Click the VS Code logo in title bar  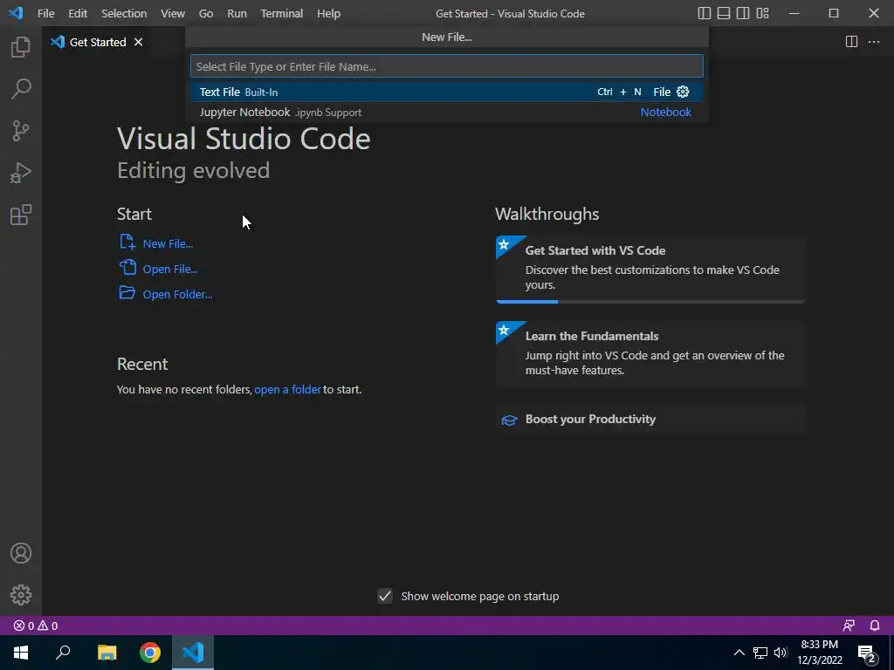16,12
